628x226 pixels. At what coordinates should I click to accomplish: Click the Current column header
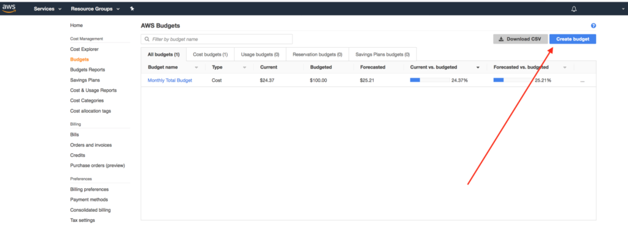pos(269,67)
